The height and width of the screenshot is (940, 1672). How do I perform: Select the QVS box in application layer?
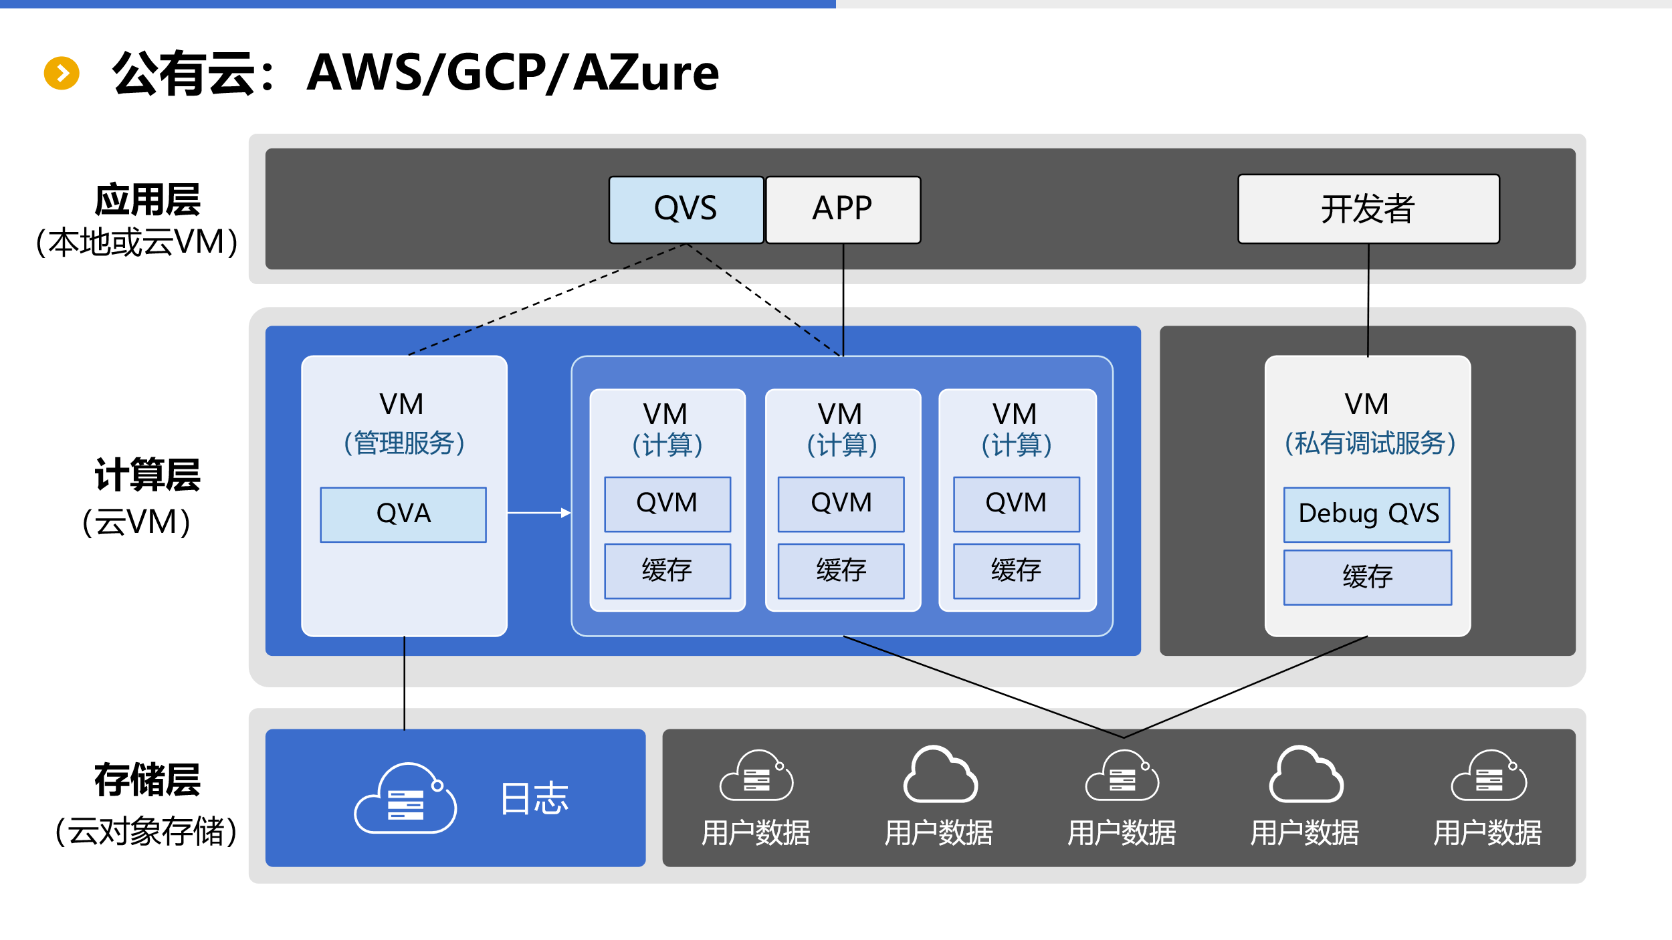[686, 209]
